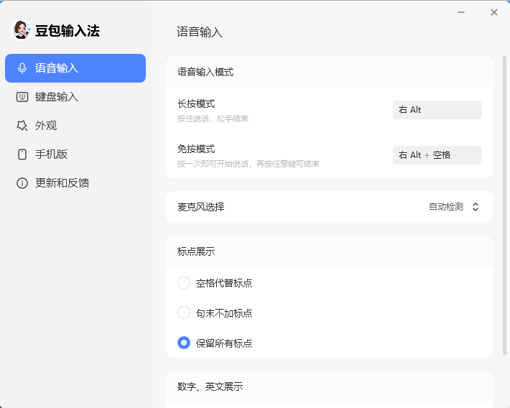Go to the 手机版 page
Image resolution: width=510 pixels, height=408 pixels.
[x=75, y=154]
